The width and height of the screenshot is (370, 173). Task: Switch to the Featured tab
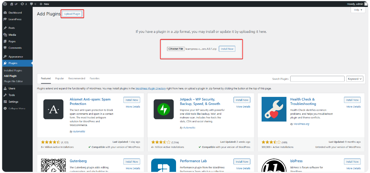point(46,78)
